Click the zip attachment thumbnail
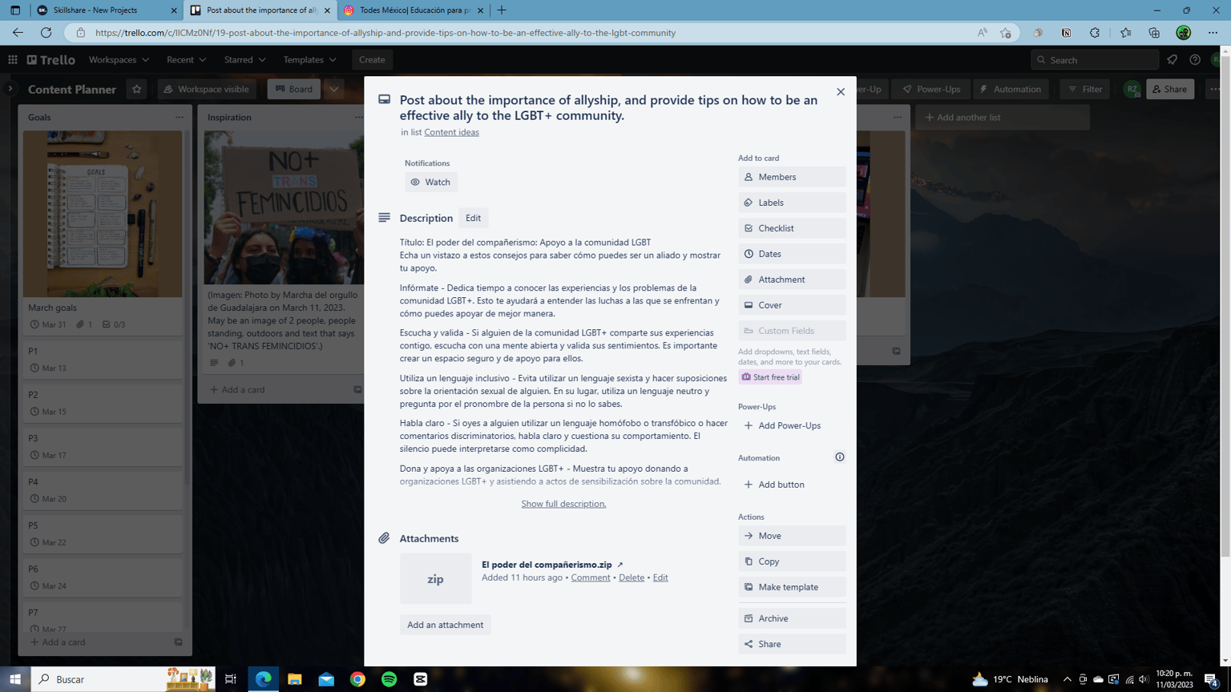 pos(435,578)
